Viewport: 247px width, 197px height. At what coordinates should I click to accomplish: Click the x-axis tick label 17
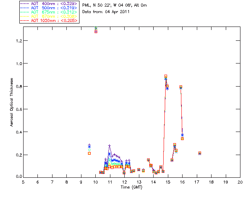click(x=197, y=182)
